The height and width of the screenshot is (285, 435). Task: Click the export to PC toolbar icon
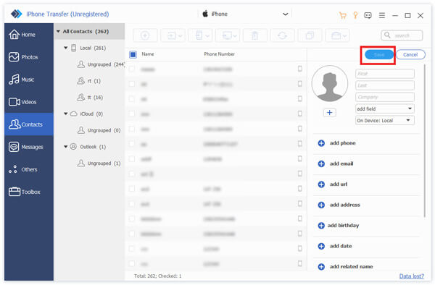tap(227, 35)
